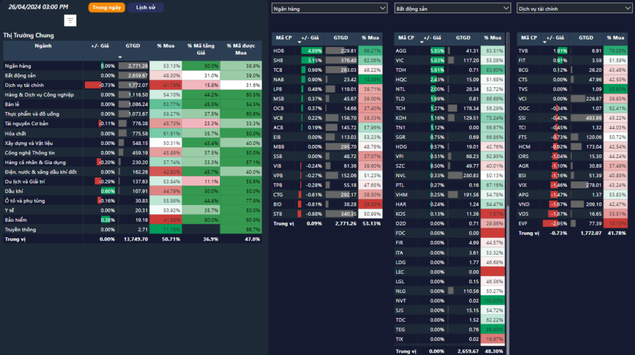The image size is (635, 355).
Task: Switch to Trong ngày view
Action: 107,7
